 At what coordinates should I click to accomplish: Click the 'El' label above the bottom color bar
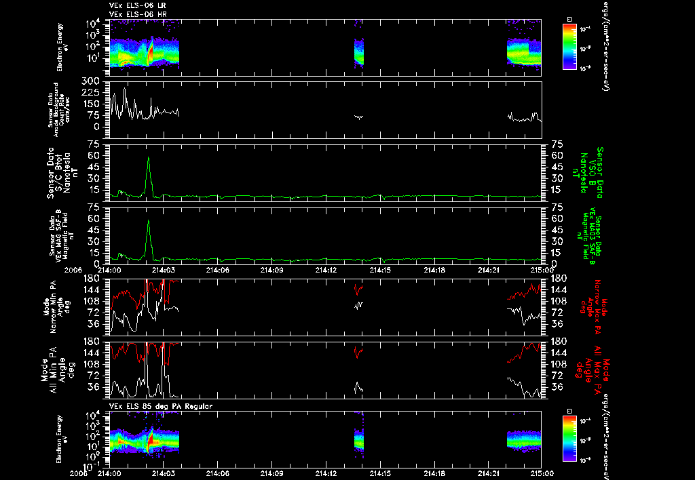click(569, 411)
